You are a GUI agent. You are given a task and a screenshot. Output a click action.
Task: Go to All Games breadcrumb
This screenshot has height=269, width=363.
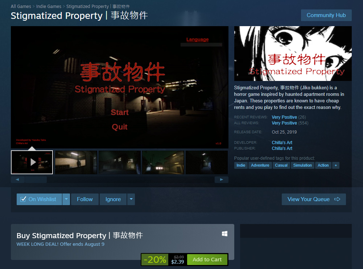tap(21, 7)
